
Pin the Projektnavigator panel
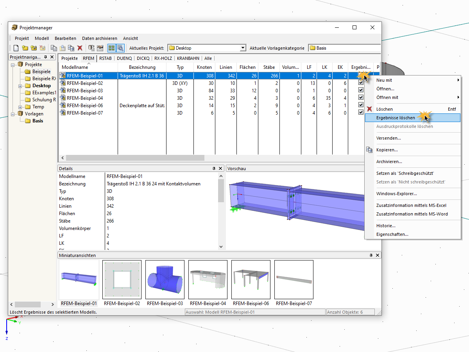(46, 57)
